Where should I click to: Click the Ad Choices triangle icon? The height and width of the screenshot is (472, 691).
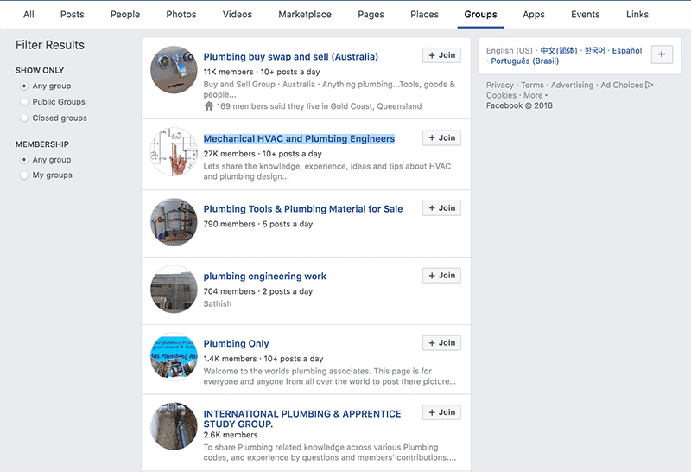click(x=650, y=85)
